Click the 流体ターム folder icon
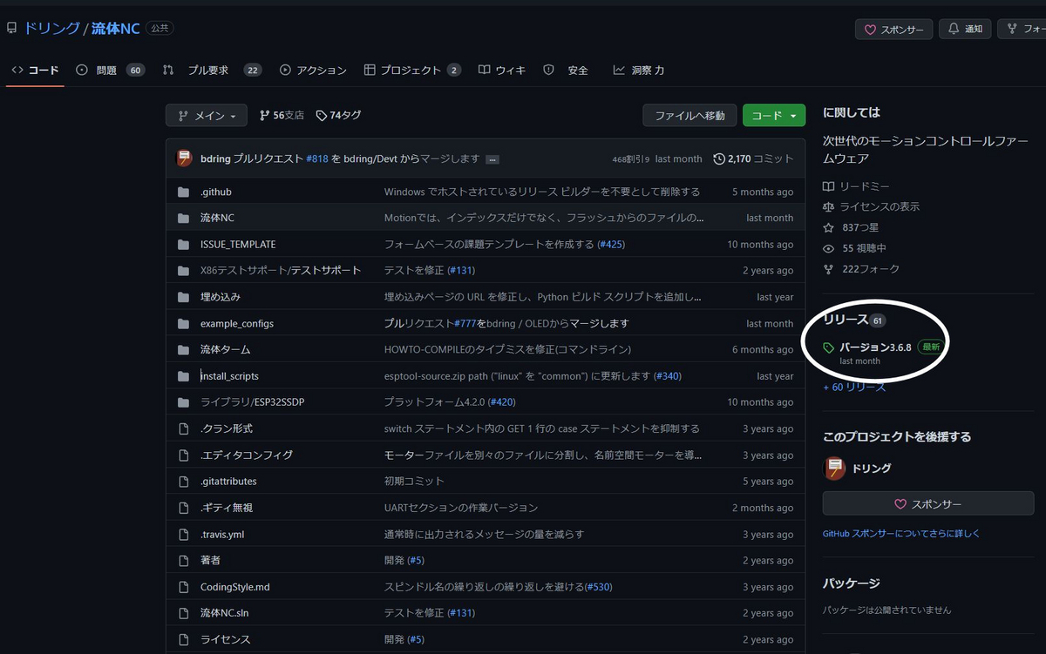Viewport: 1046px width, 654px height. tap(183, 350)
